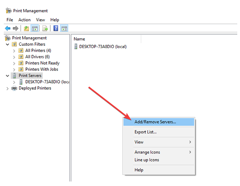Toggle the Show/Hide Console Tree icon
The height and width of the screenshot is (186, 240).
tap(34, 28)
